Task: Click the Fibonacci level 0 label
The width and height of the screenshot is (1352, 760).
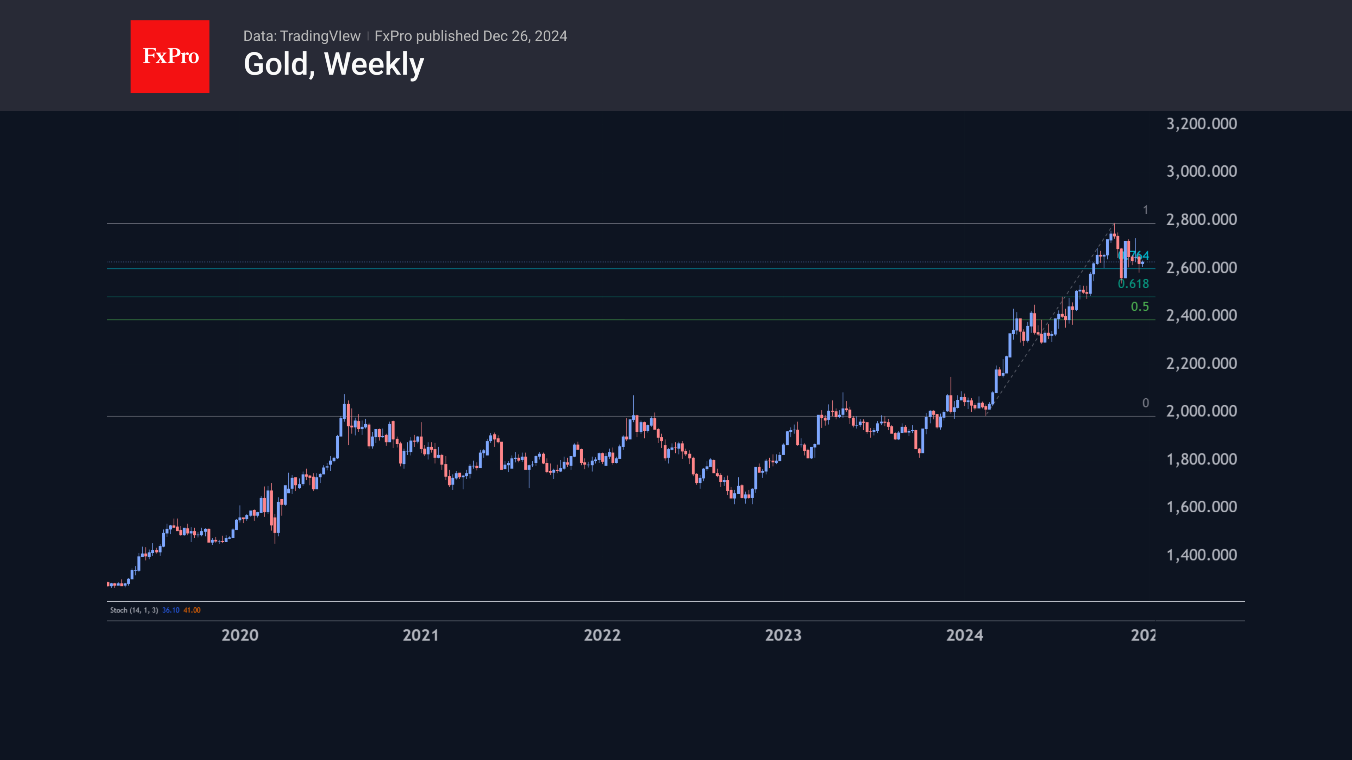Action: tap(1145, 403)
